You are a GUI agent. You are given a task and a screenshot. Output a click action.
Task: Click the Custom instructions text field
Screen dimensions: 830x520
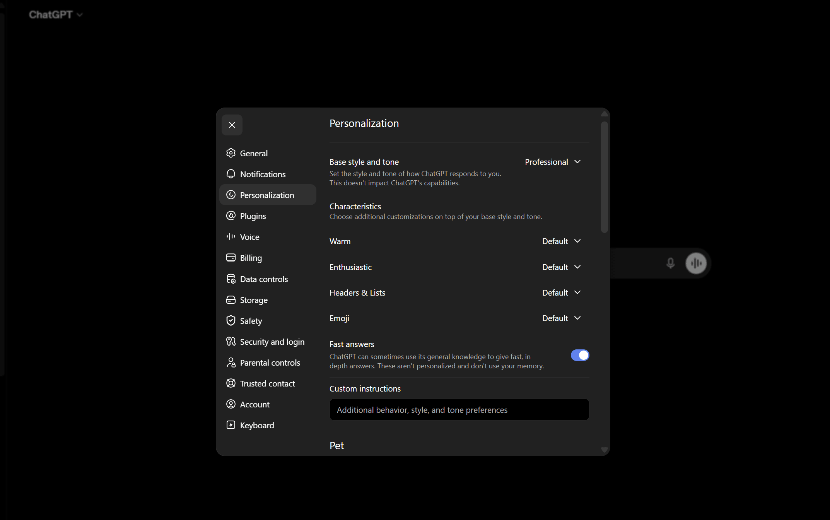coord(459,410)
